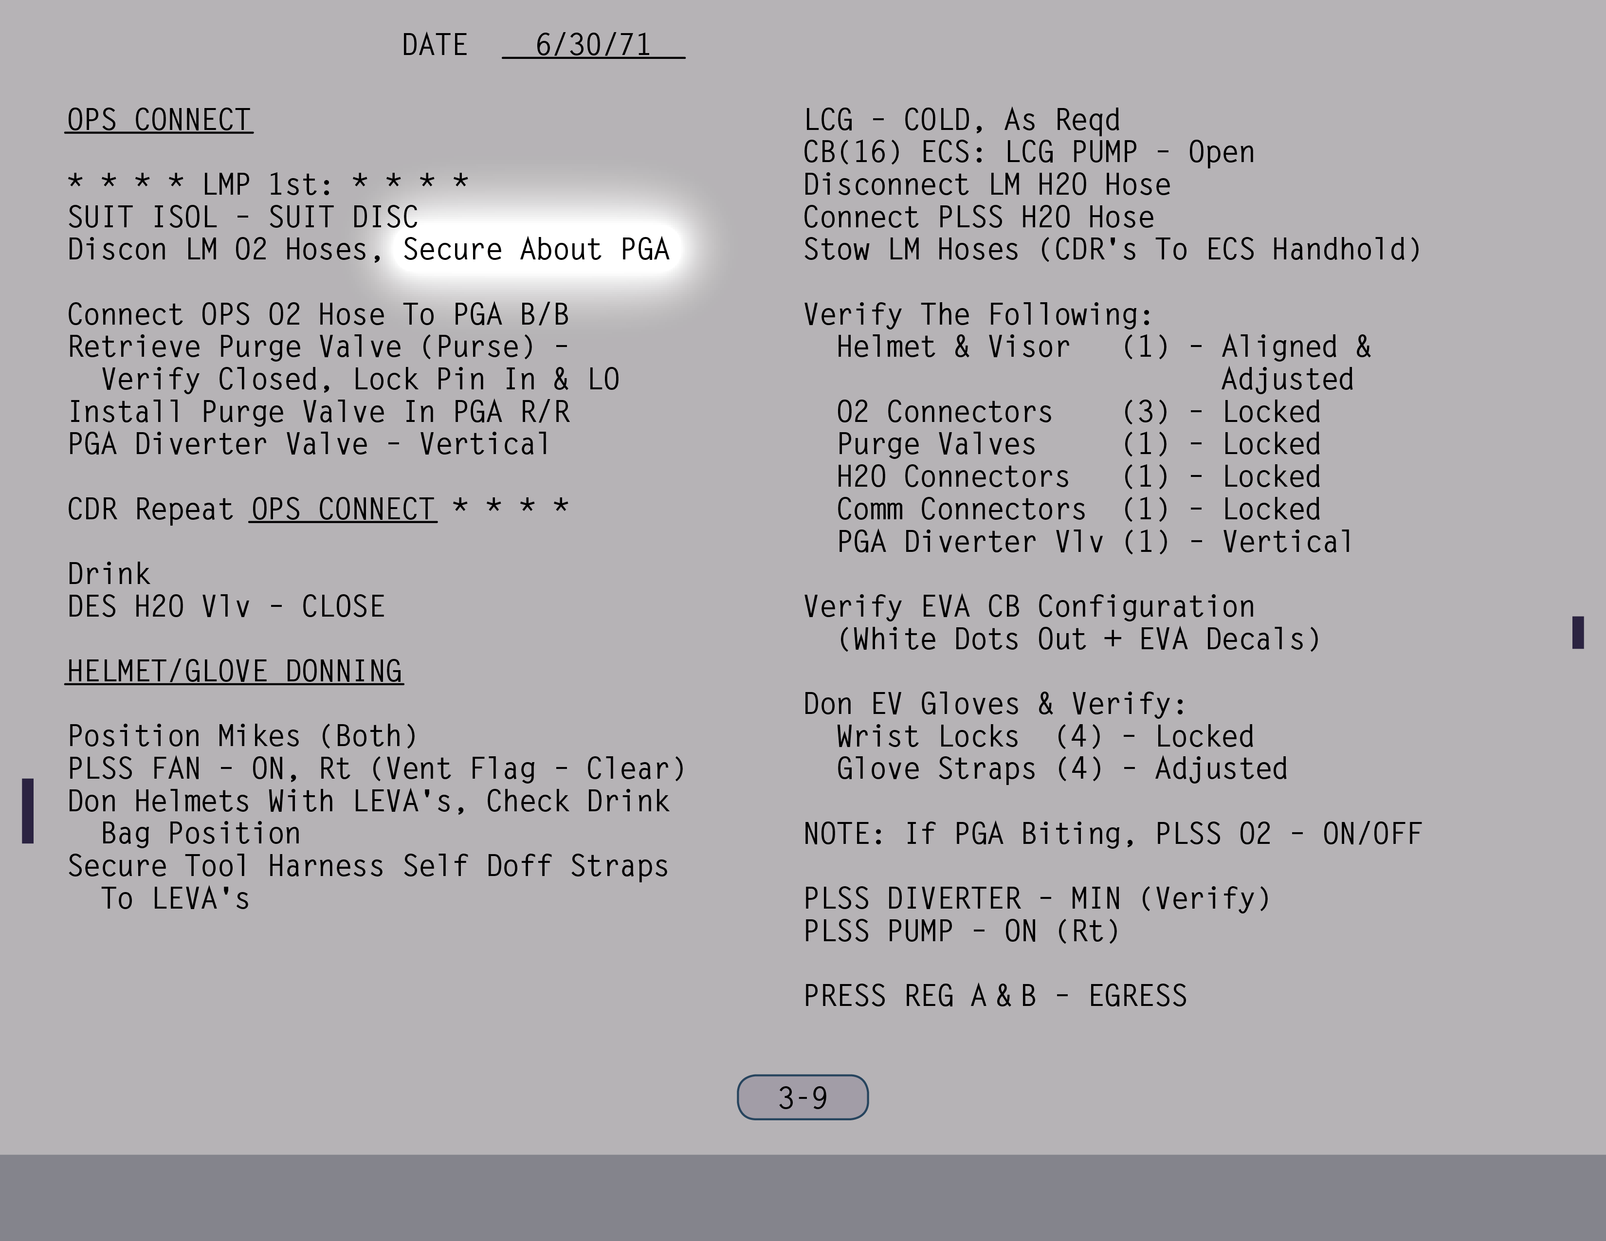Click the Verify EVA CB Configuration line
1606x1241 pixels.
(1029, 606)
